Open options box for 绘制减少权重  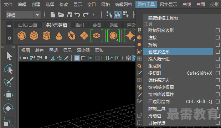217,87
